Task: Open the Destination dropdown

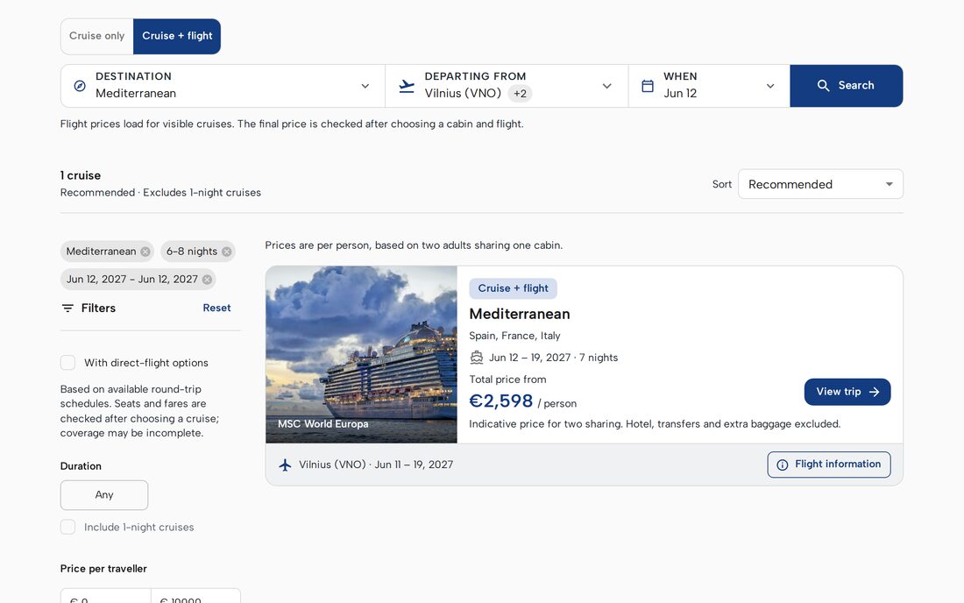Action: coord(223,86)
